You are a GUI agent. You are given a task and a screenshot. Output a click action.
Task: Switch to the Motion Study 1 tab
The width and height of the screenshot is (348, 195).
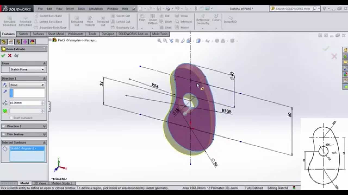[62, 183]
